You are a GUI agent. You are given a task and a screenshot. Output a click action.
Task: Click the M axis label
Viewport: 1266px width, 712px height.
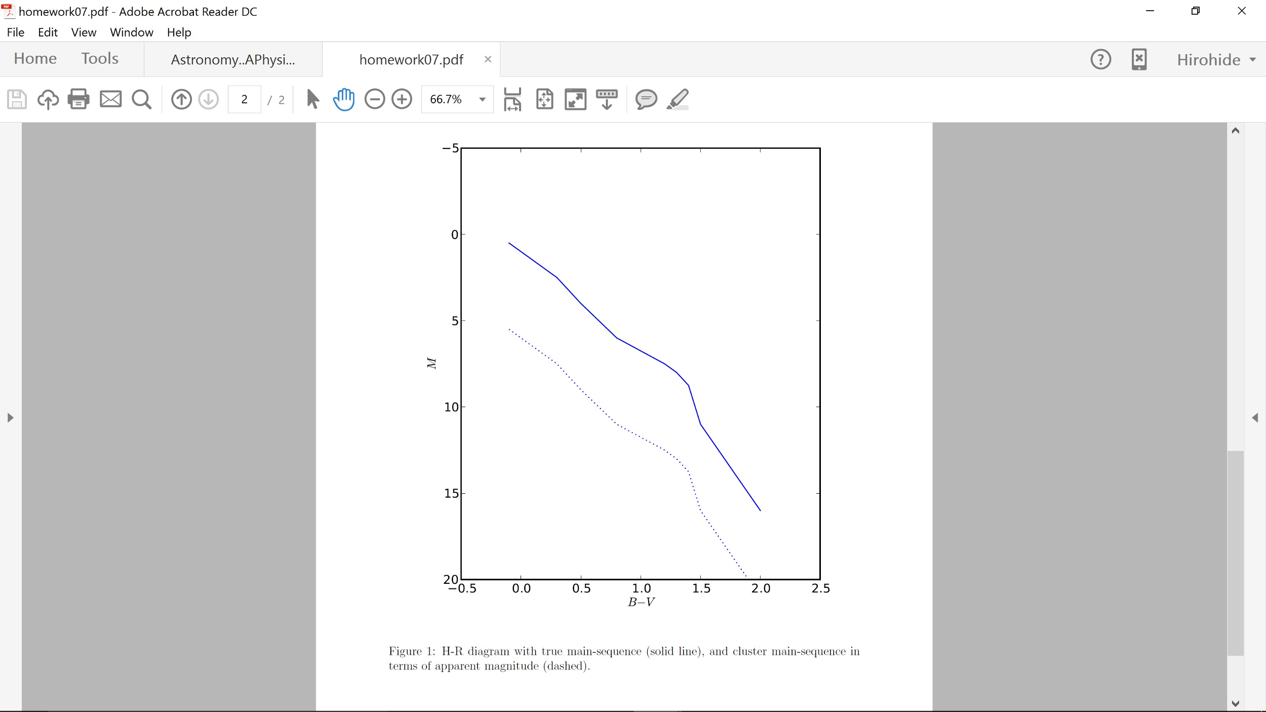tap(431, 363)
